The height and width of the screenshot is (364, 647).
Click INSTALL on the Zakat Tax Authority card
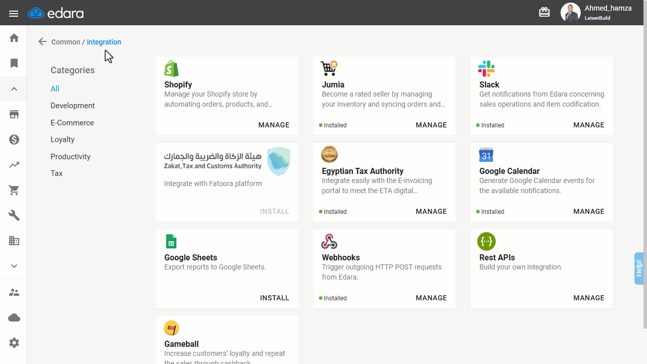point(274,211)
